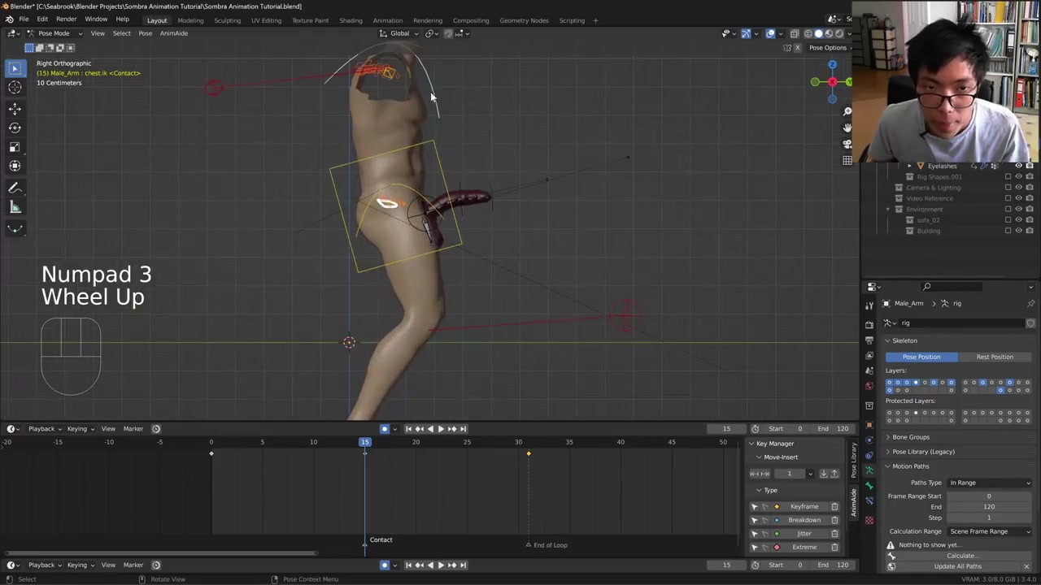Switch skeleton to Rest Position

click(994, 357)
